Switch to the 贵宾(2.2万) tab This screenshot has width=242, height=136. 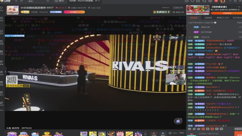223,18
